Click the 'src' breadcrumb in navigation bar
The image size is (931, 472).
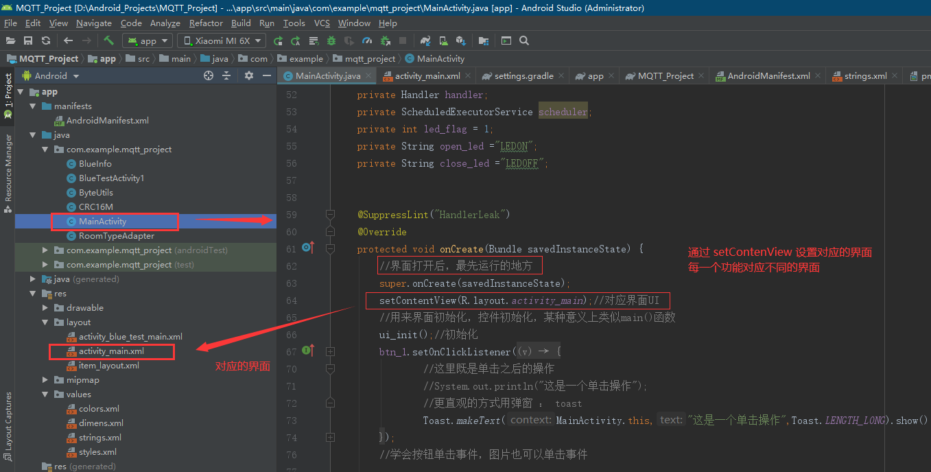(x=137, y=58)
